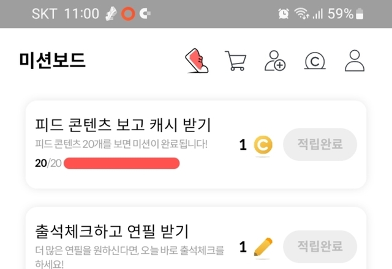Open the shopping cart
Viewport: 392px width, 269px height.
236,61
